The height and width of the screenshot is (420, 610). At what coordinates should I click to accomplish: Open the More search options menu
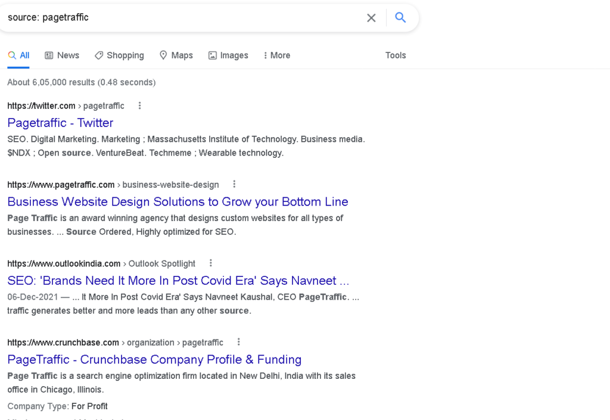point(276,55)
